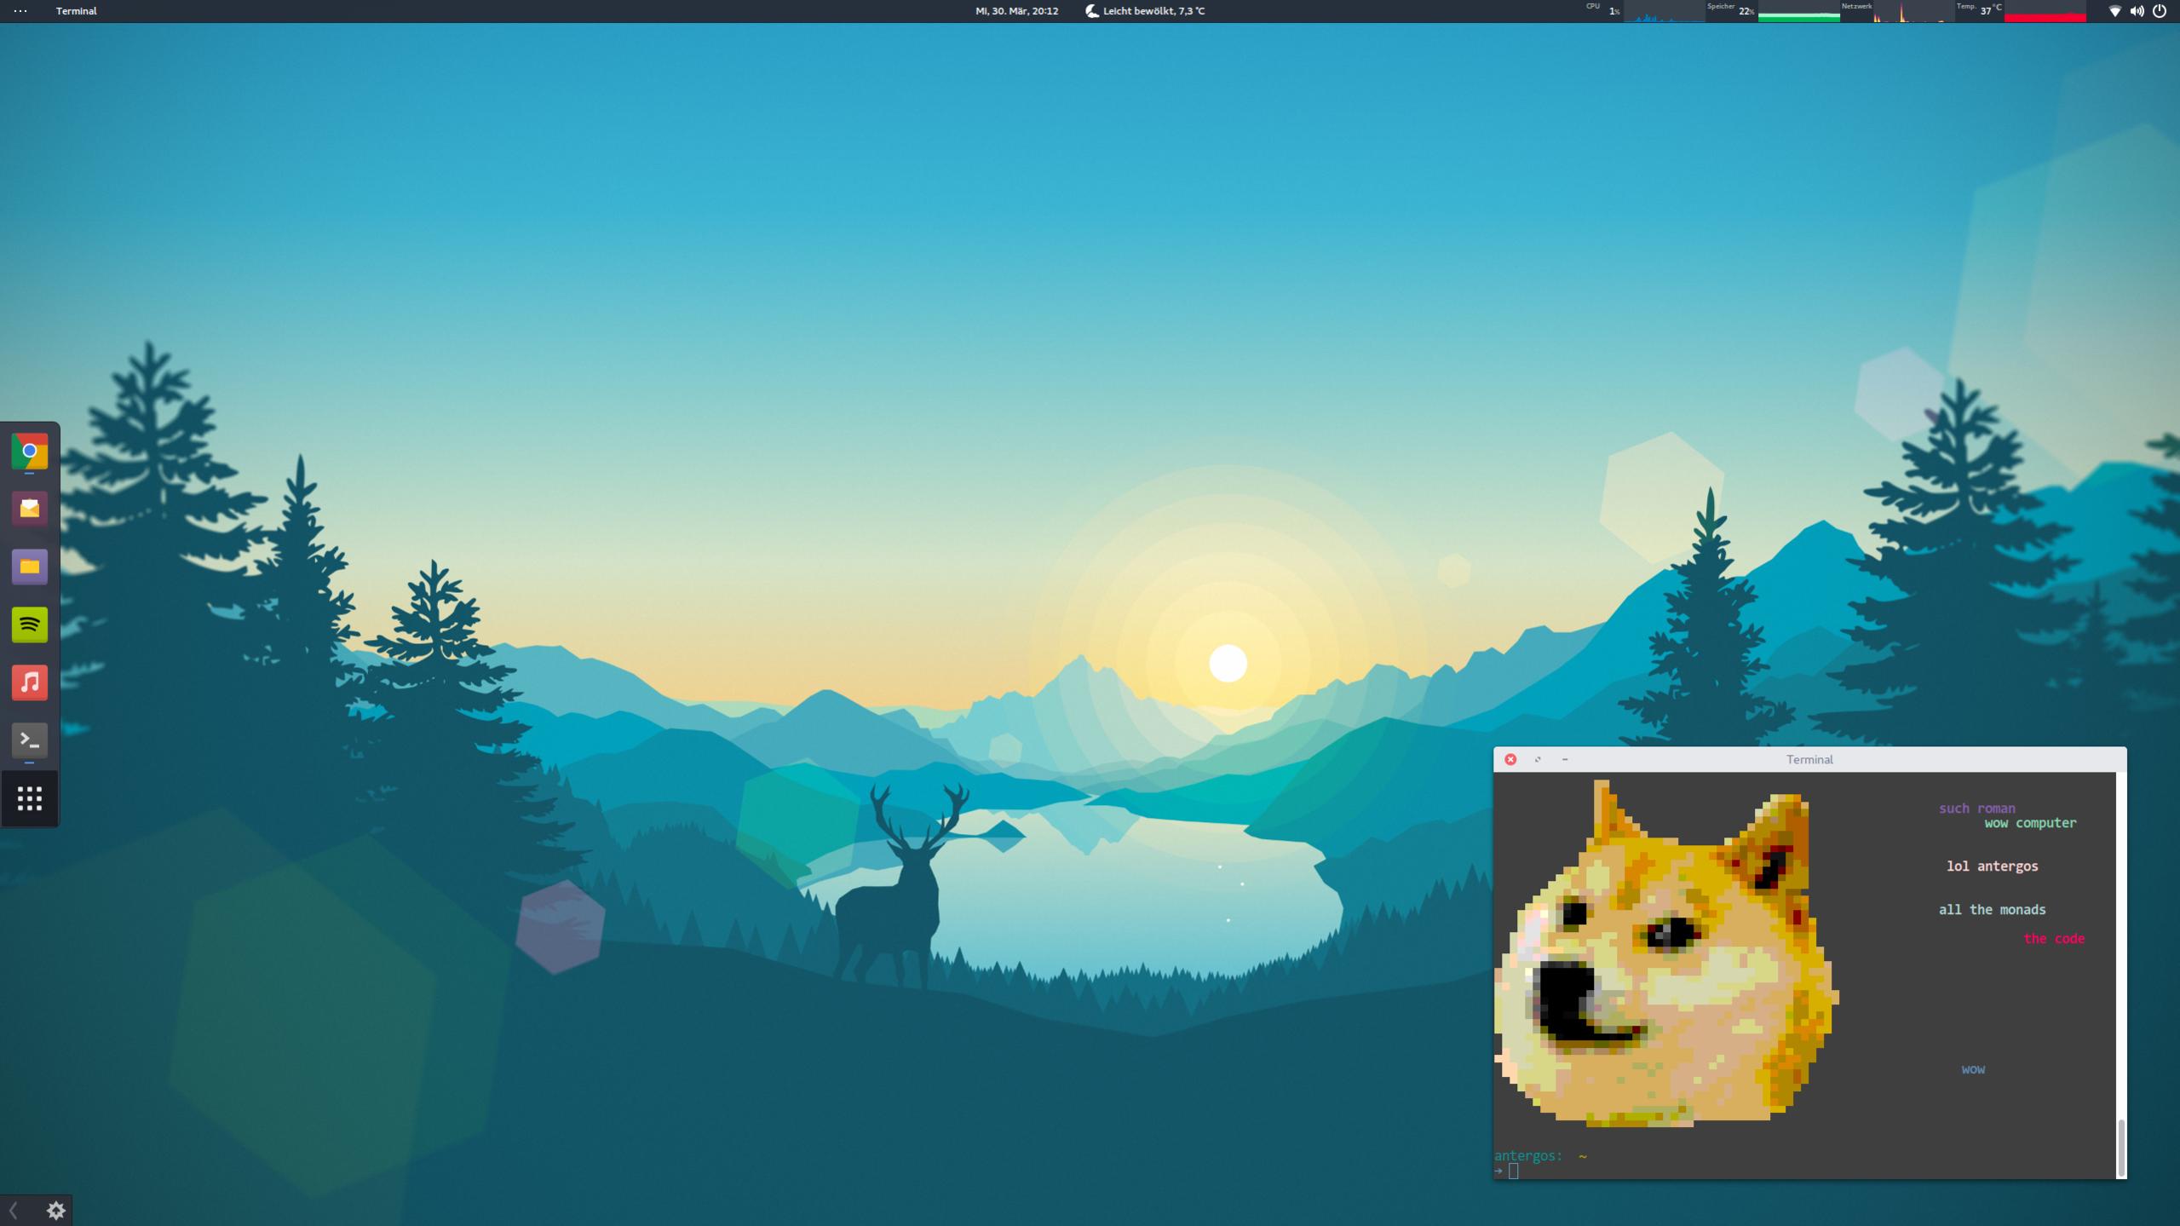2180x1226 pixels.
Task: Open the settings gear at bottom-left
Action: click(56, 1211)
